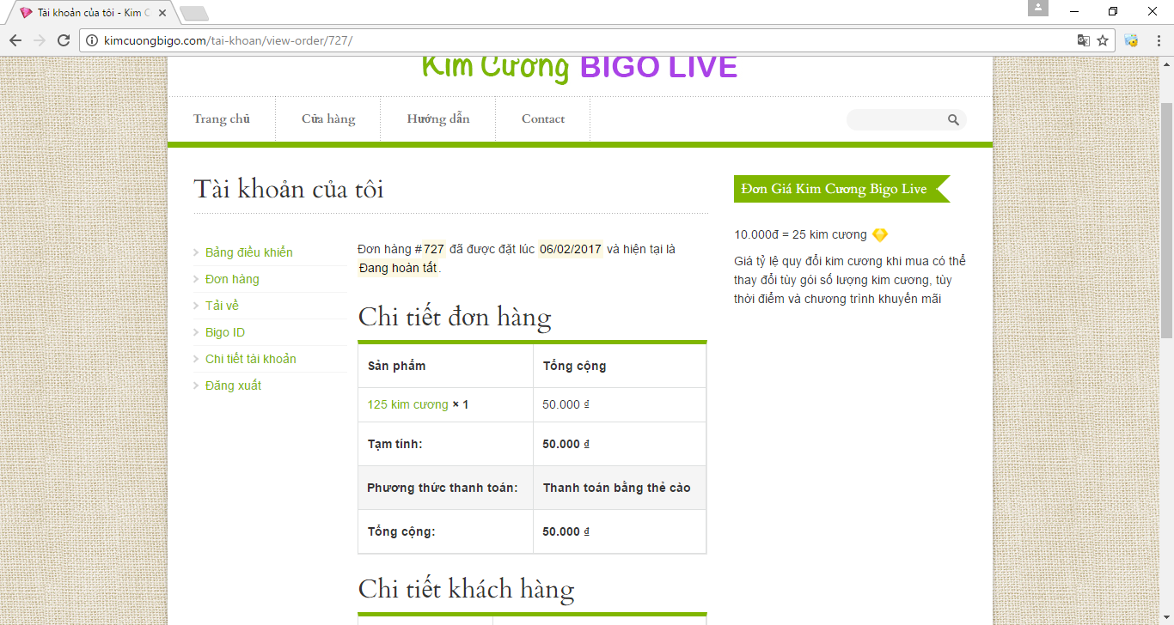Open the Bigo ID account link
Screen dimensions: 1174x625
coord(225,332)
